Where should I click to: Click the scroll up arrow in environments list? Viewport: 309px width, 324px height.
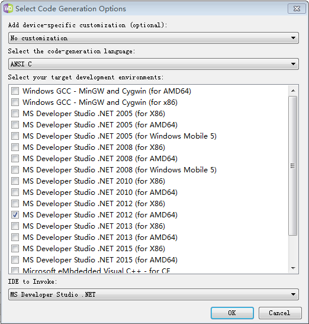click(293, 91)
